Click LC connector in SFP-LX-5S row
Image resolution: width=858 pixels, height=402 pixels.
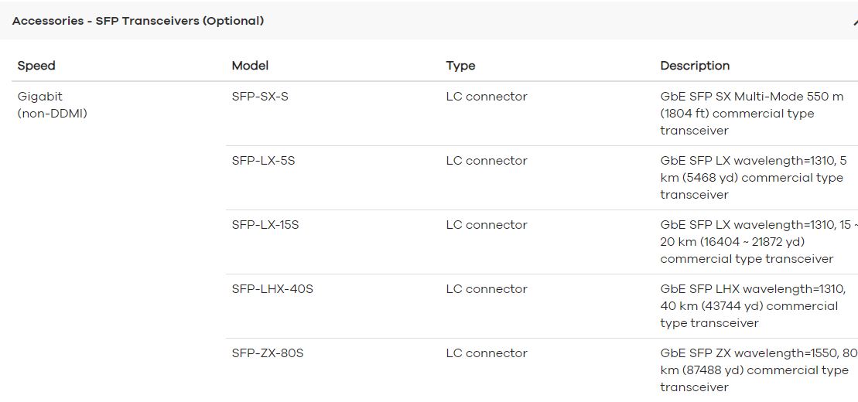point(487,161)
